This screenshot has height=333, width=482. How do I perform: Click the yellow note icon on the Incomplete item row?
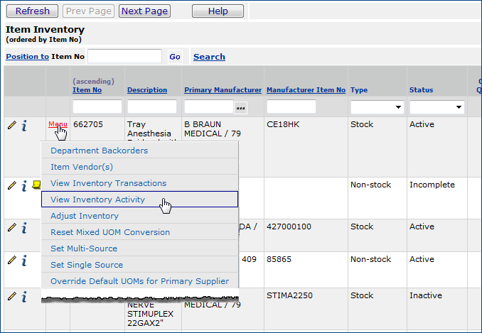coord(36,185)
